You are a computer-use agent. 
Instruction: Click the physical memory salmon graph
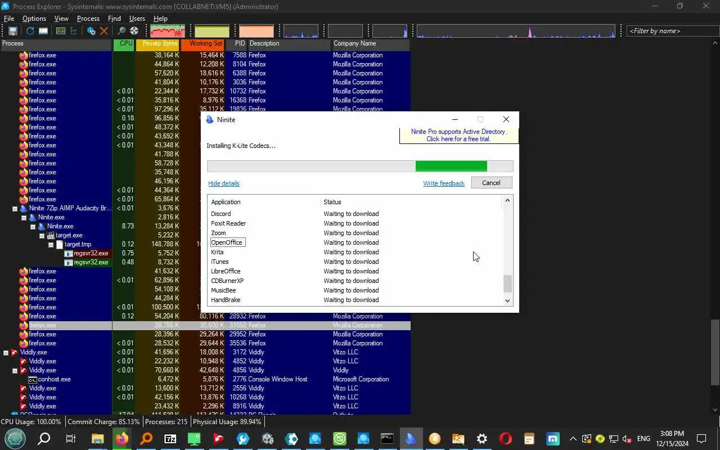256,31
